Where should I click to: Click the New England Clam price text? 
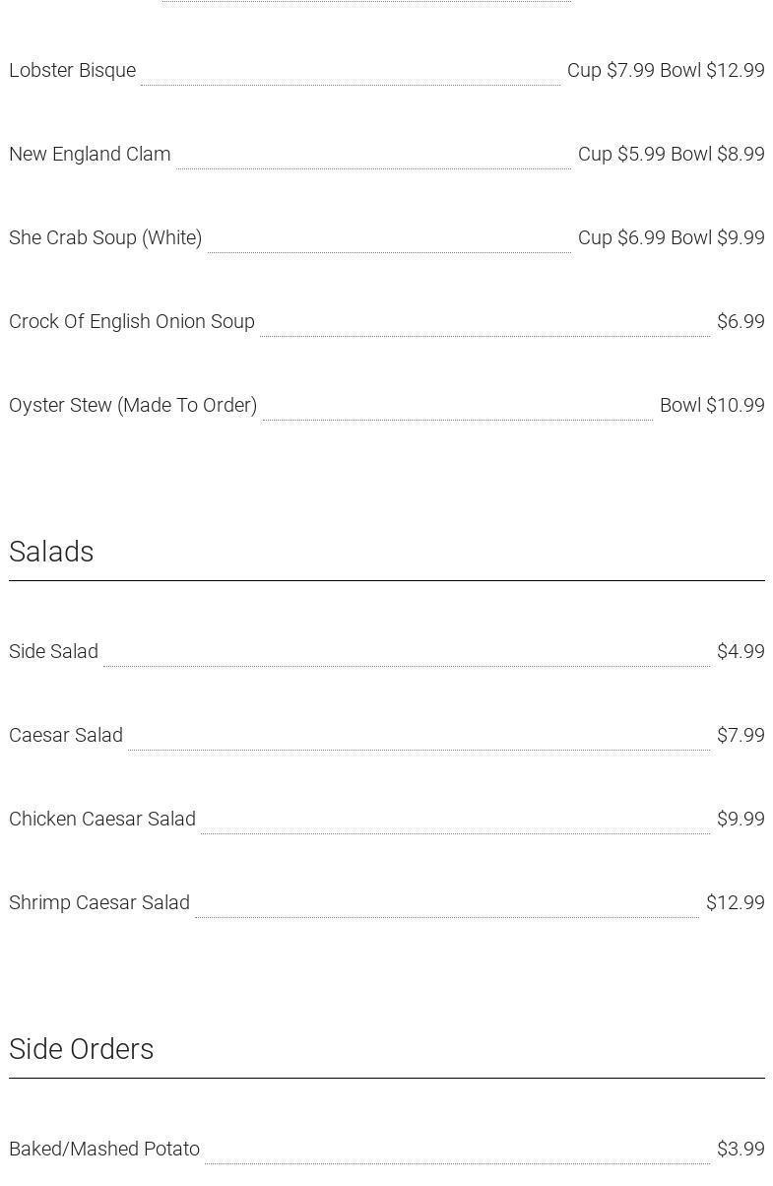click(671, 155)
